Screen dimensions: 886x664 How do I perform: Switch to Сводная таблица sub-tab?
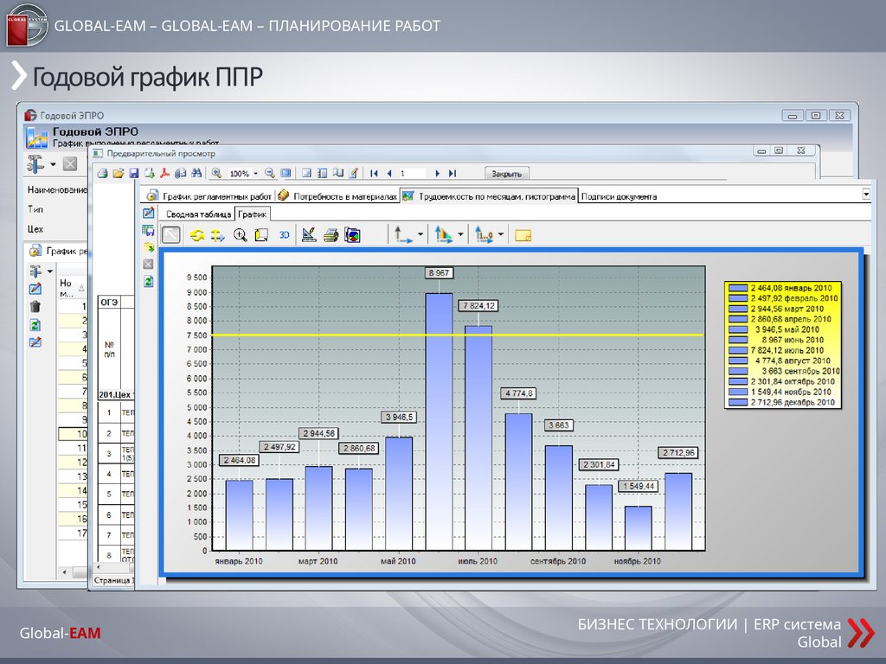pyautogui.click(x=198, y=214)
